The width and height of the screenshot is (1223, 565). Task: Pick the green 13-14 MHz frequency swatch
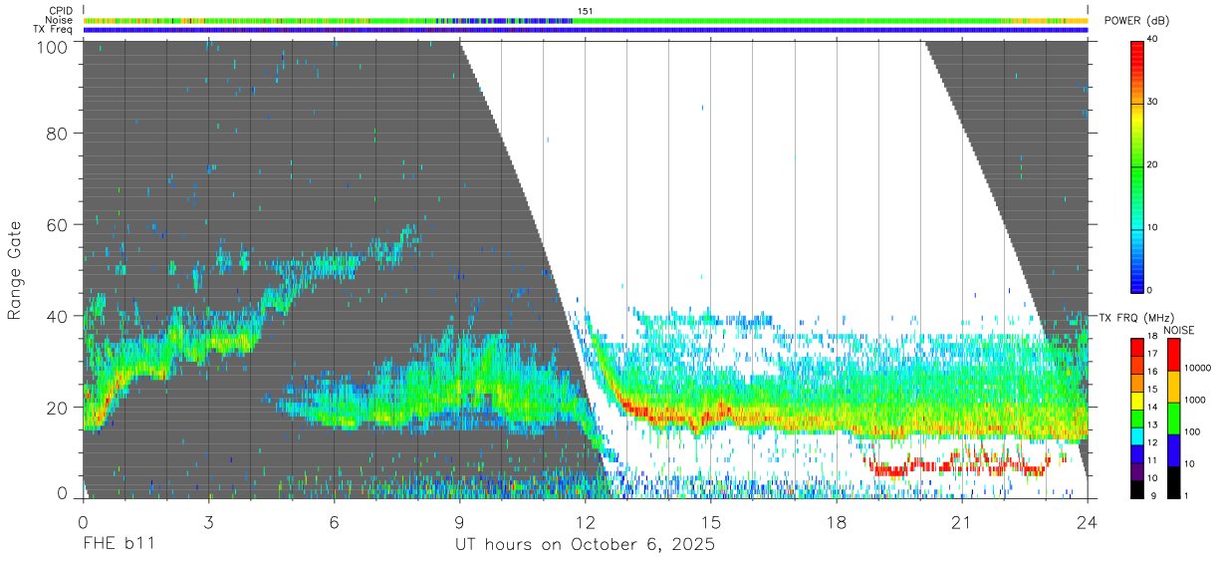(x=1137, y=418)
